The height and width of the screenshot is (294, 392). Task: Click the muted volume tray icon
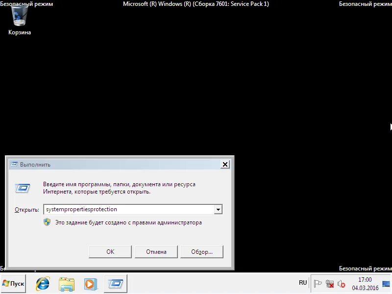pyautogui.click(x=341, y=284)
